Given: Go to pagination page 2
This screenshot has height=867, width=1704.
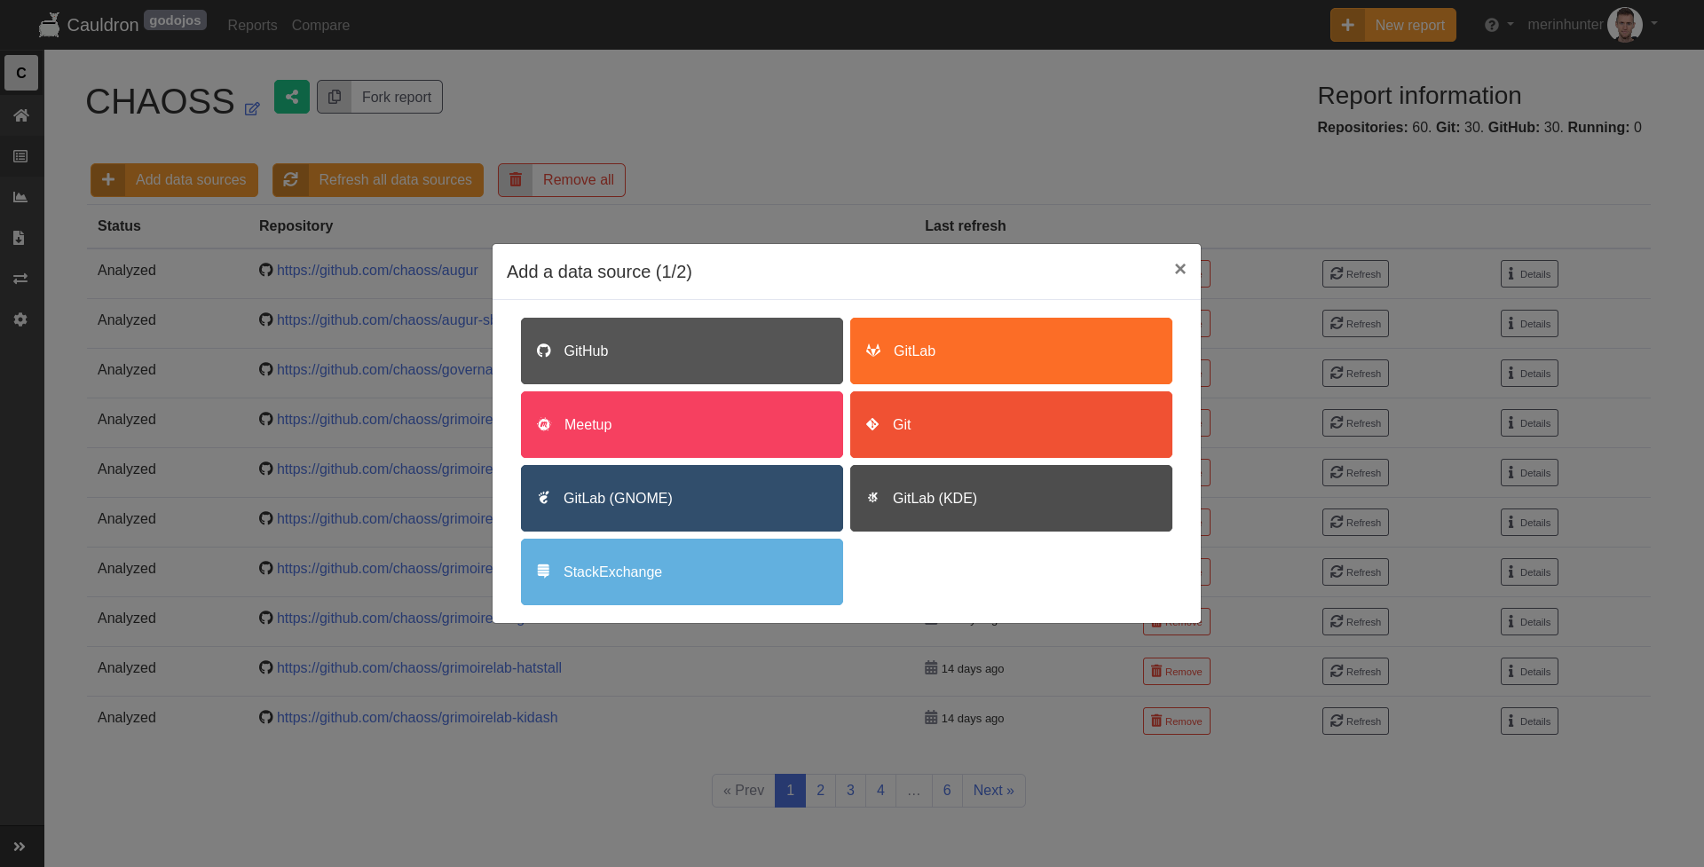Looking at the screenshot, I should click(x=821, y=791).
